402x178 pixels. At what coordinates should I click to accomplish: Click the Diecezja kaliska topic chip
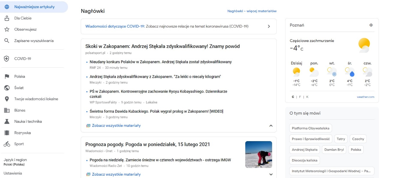[x=305, y=160]
